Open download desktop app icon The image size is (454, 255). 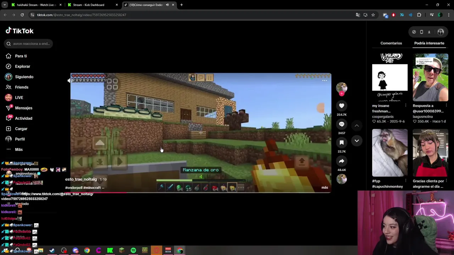pos(429,32)
